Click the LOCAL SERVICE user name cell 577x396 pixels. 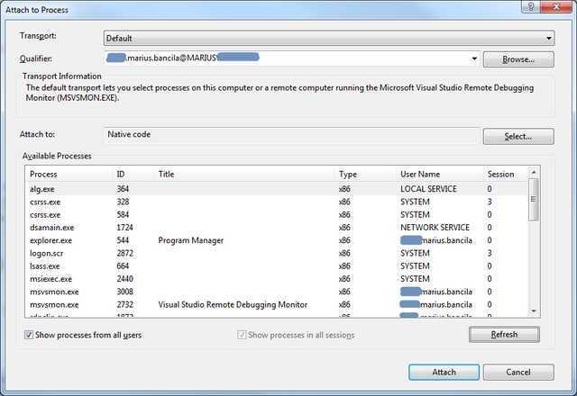pyautogui.click(x=428, y=189)
